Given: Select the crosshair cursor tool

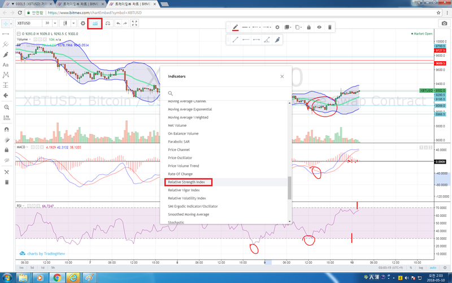Looking at the screenshot, I should click(x=6, y=23).
